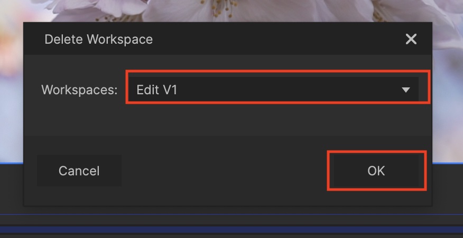Click the blue timeline bar below dialog

tap(232, 230)
